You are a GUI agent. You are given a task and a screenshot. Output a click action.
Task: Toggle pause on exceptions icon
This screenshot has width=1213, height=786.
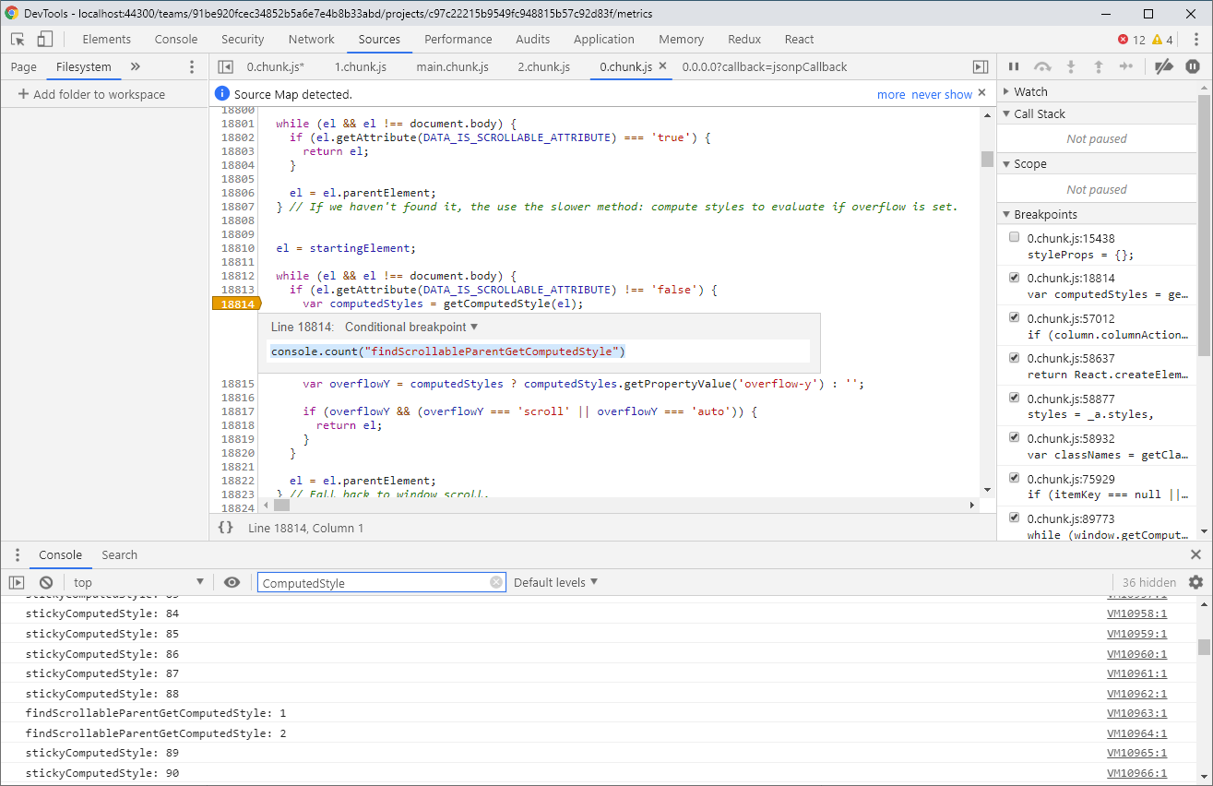(x=1193, y=66)
